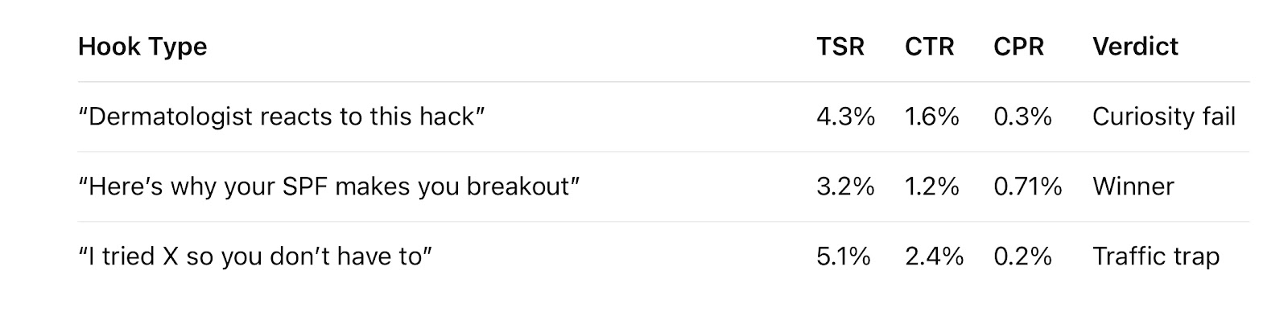
Task: Select the "Dermatologist reacts to this hack" hook
Action: [281, 117]
